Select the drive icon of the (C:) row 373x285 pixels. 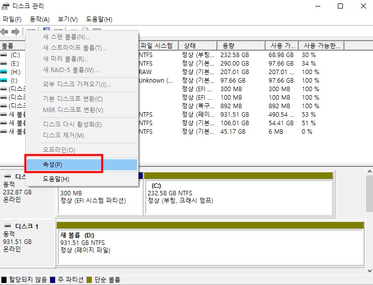(x=4, y=55)
